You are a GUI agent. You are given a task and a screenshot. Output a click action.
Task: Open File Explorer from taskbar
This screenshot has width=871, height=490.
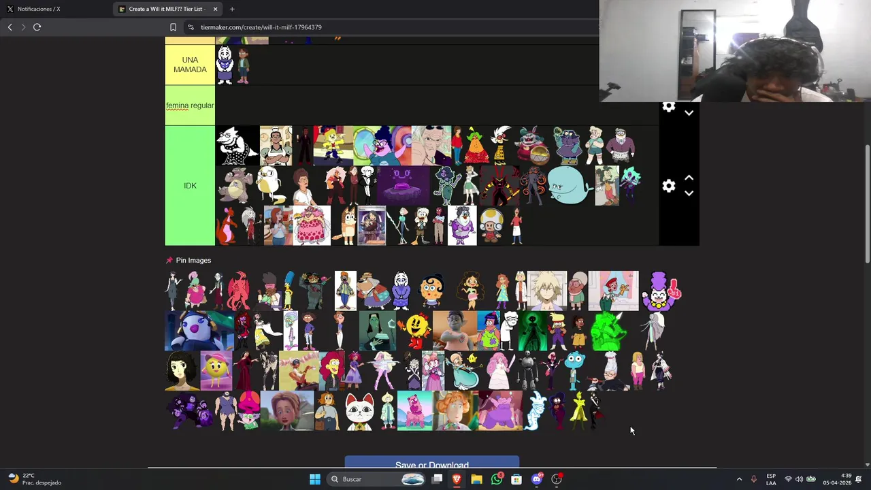[476, 479]
